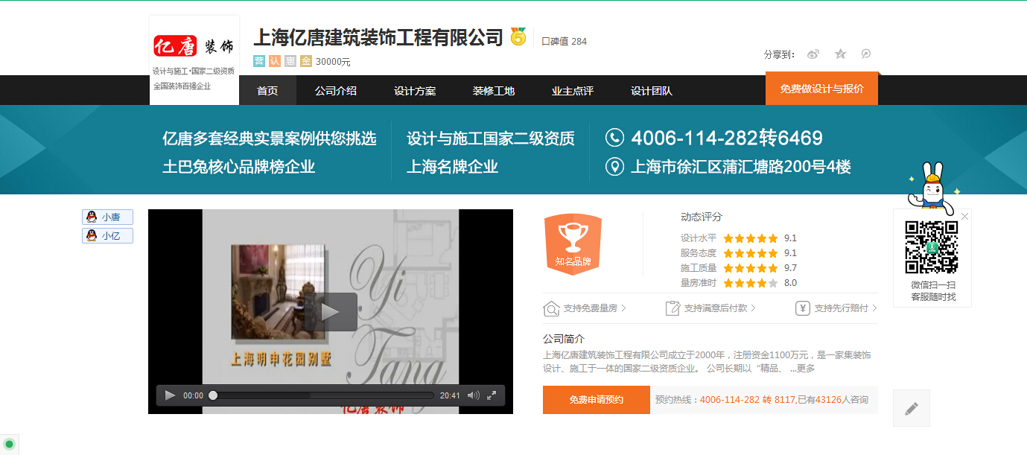Mute the video with the volume icon
The width and height of the screenshot is (1027, 455).
click(473, 395)
